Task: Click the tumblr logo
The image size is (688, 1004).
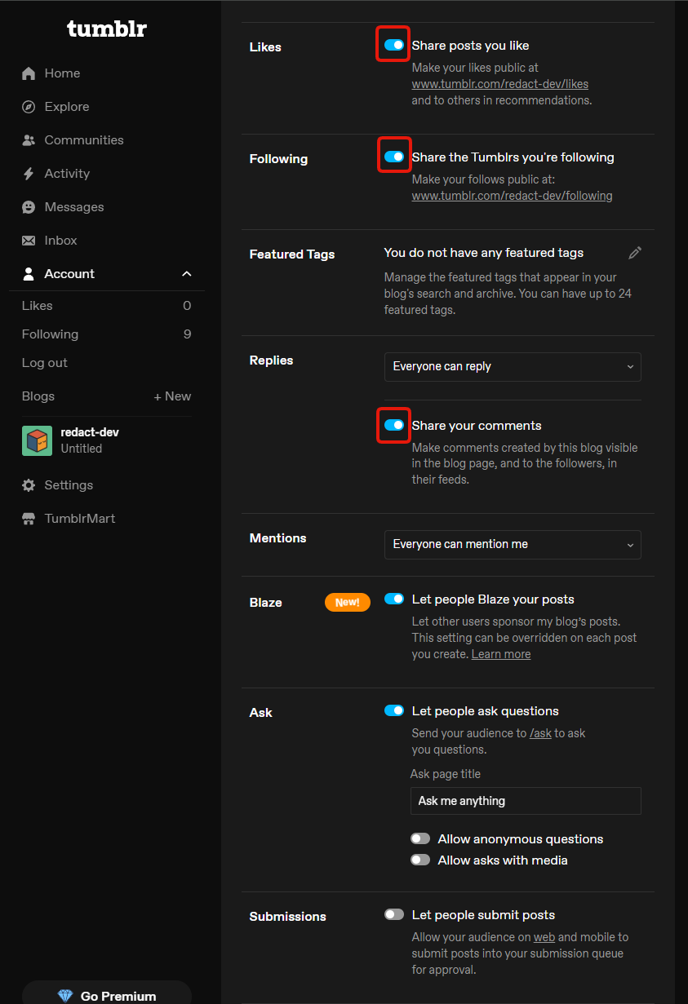Action: pos(107,29)
